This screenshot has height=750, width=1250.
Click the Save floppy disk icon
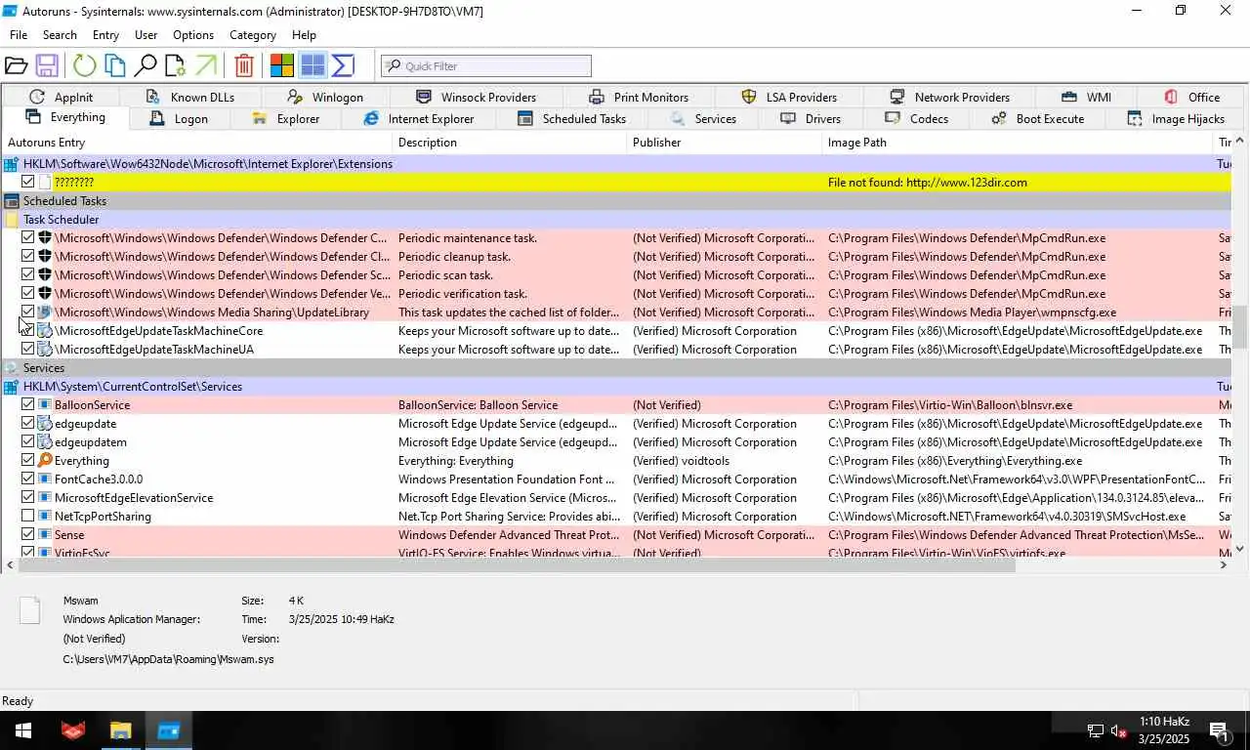point(46,65)
